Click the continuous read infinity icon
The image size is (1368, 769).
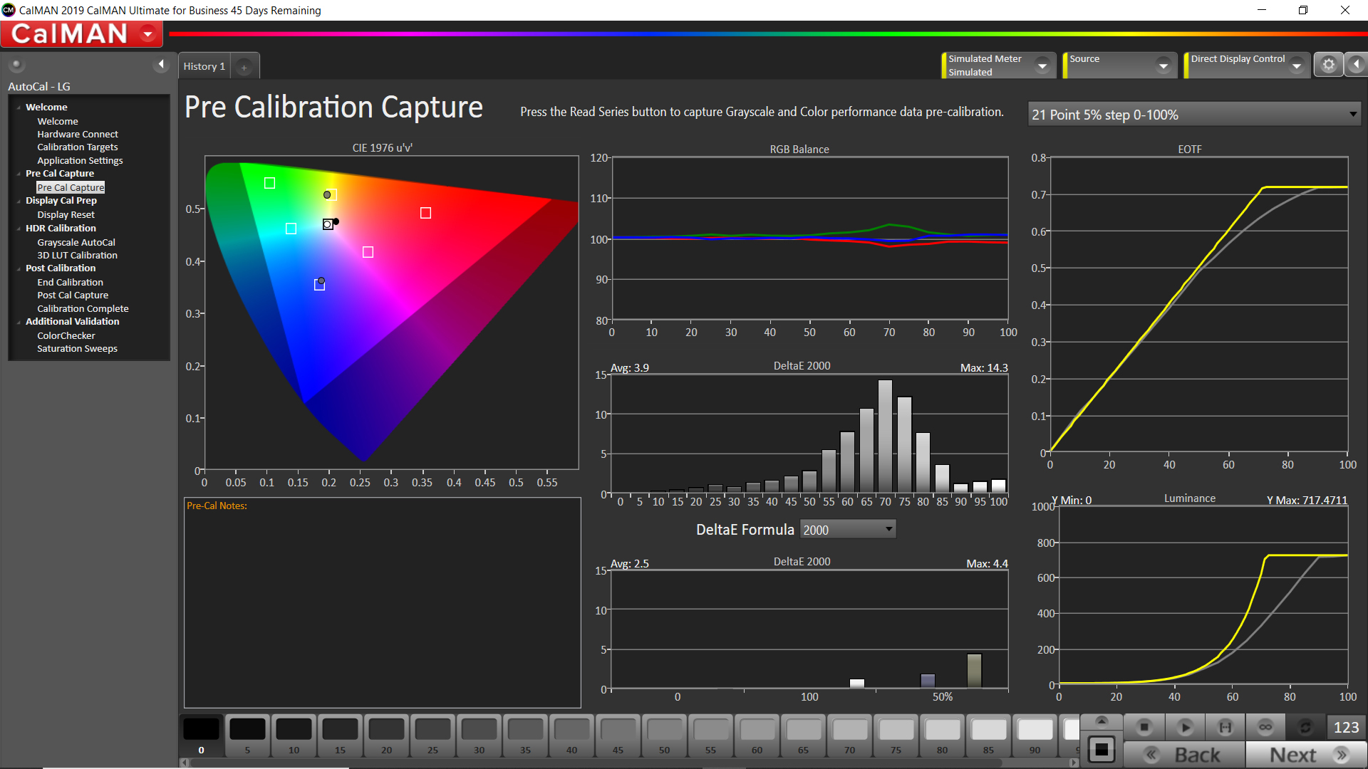1265,727
